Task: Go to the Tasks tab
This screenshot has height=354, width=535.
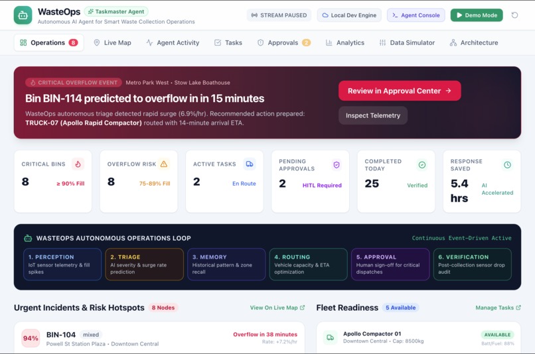Action: pyautogui.click(x=228, y=42)
